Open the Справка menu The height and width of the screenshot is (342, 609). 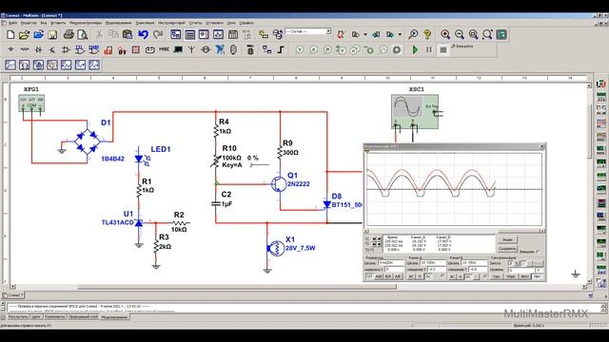[246, 23]
